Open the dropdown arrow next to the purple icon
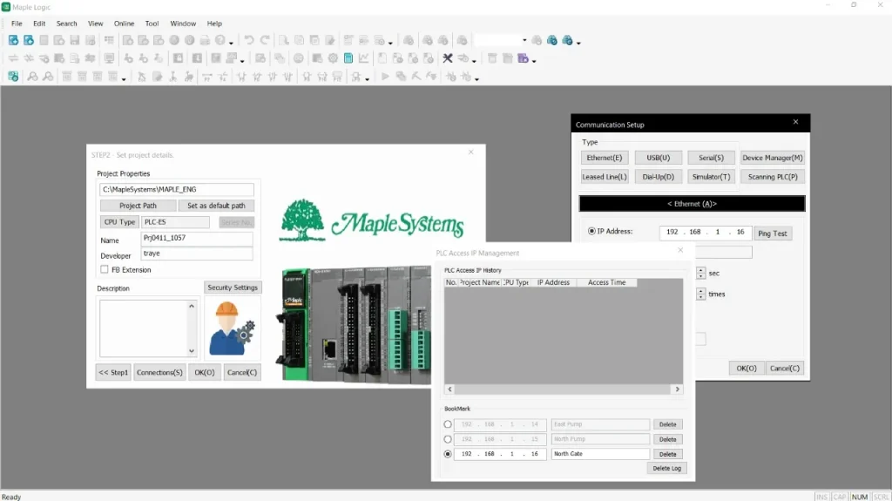Image resolution: width=892 pixels, height=501 pixels. click(534, 60)
